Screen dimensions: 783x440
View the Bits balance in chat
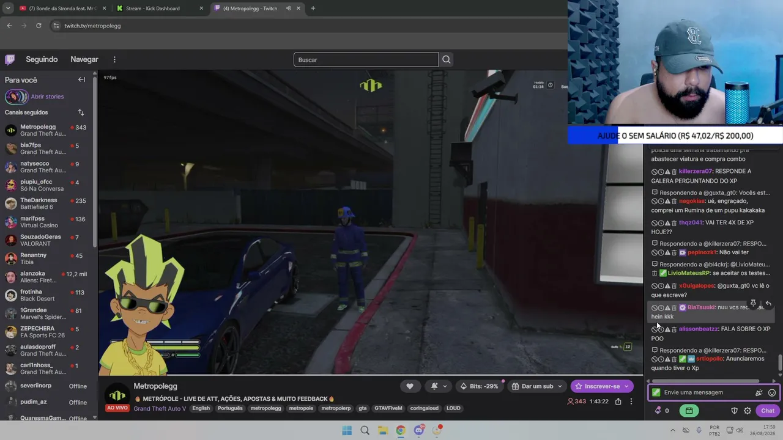point(662,411)
